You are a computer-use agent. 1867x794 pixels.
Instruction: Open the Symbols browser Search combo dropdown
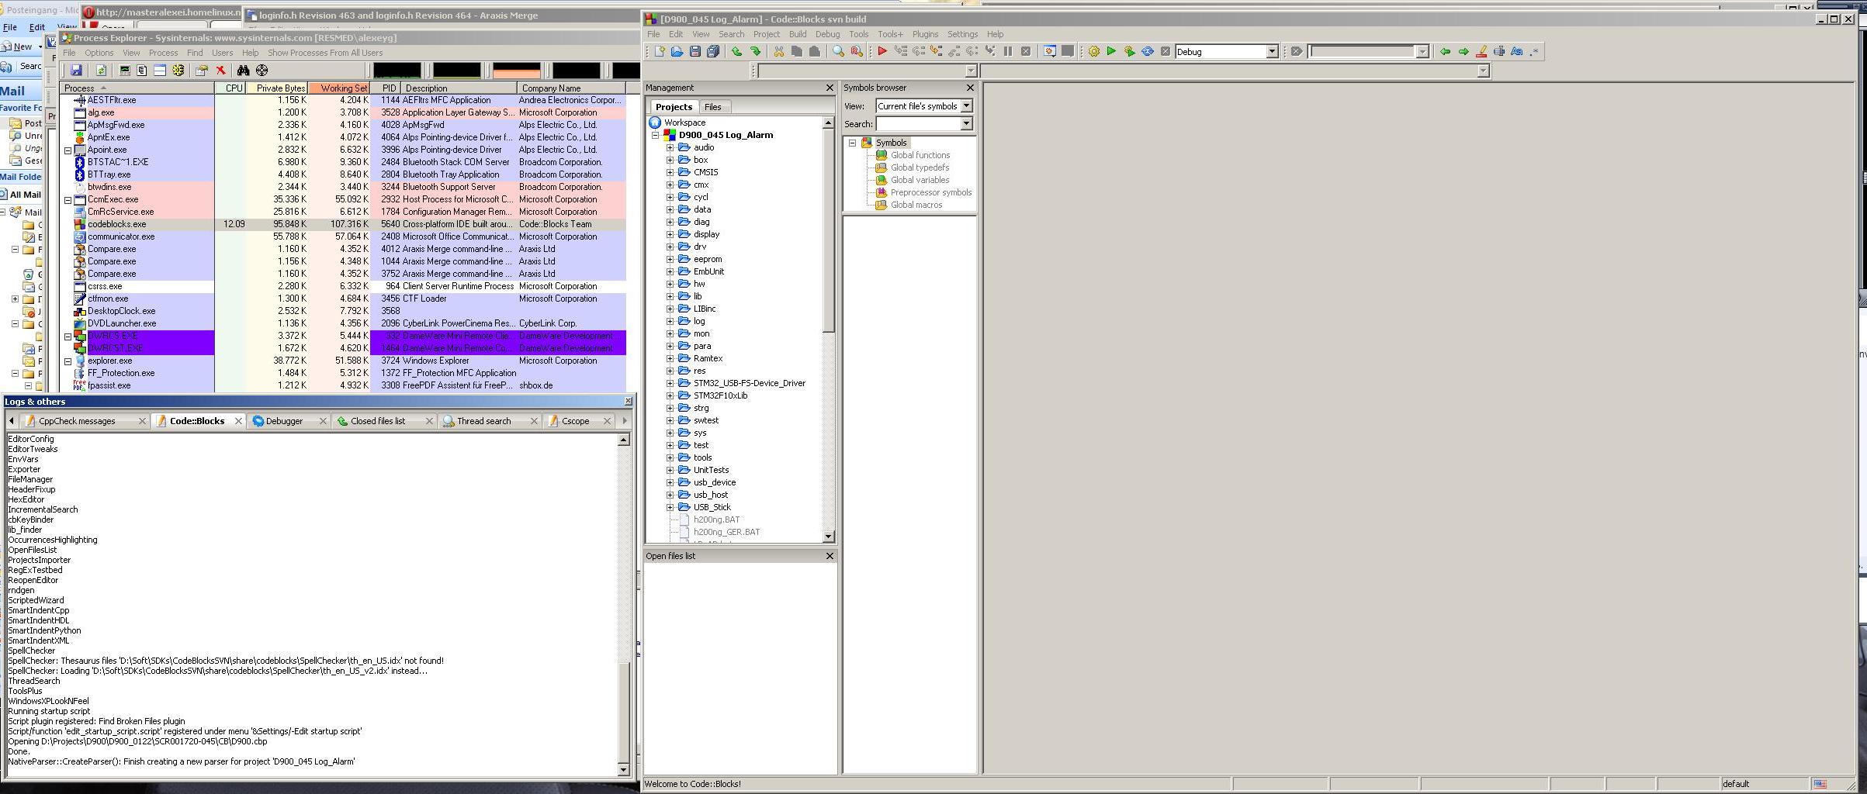966,124
